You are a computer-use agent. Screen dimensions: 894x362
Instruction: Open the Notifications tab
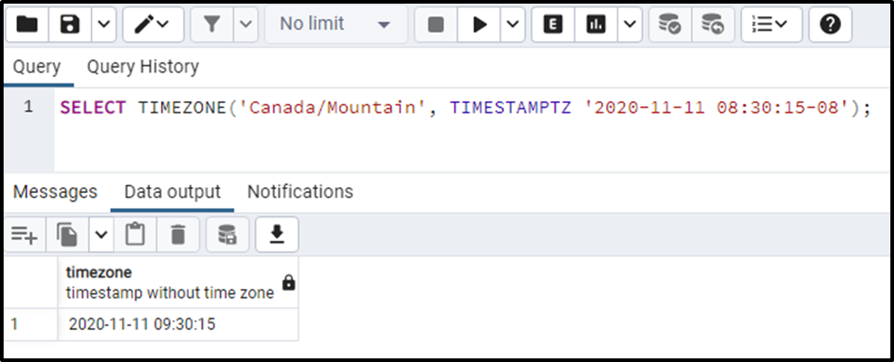300,192
